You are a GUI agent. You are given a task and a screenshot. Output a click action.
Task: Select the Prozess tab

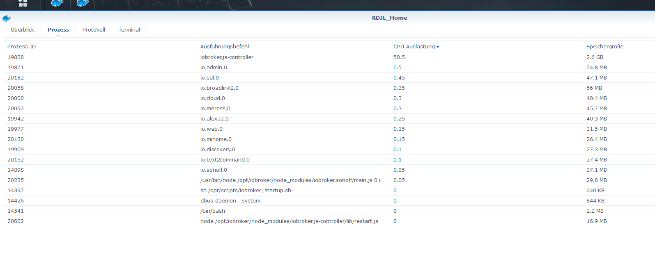click(58, 30)
